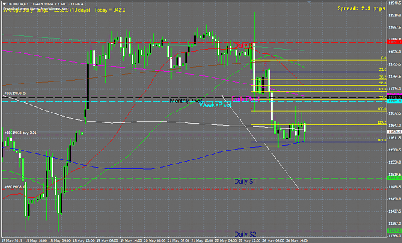This screenshot has width=402, height=243.
Task: Click the red Daily R1 price tag on axis
Action: [394, 42]
